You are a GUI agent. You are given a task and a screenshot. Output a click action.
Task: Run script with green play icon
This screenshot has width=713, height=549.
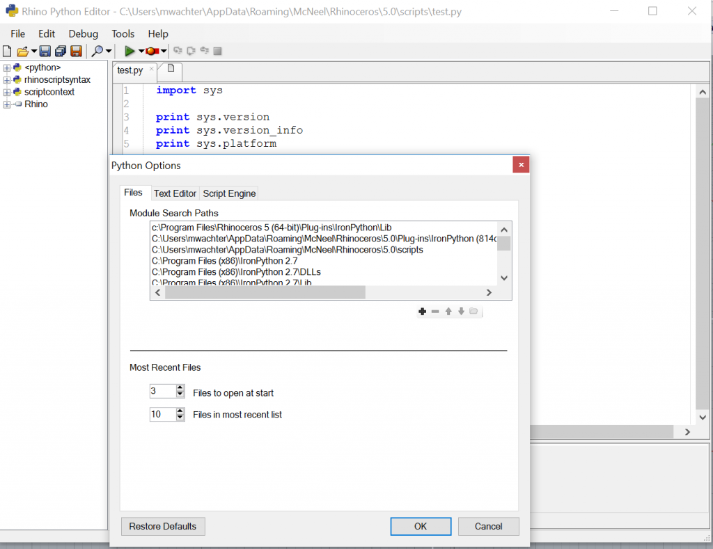[130, 51]
